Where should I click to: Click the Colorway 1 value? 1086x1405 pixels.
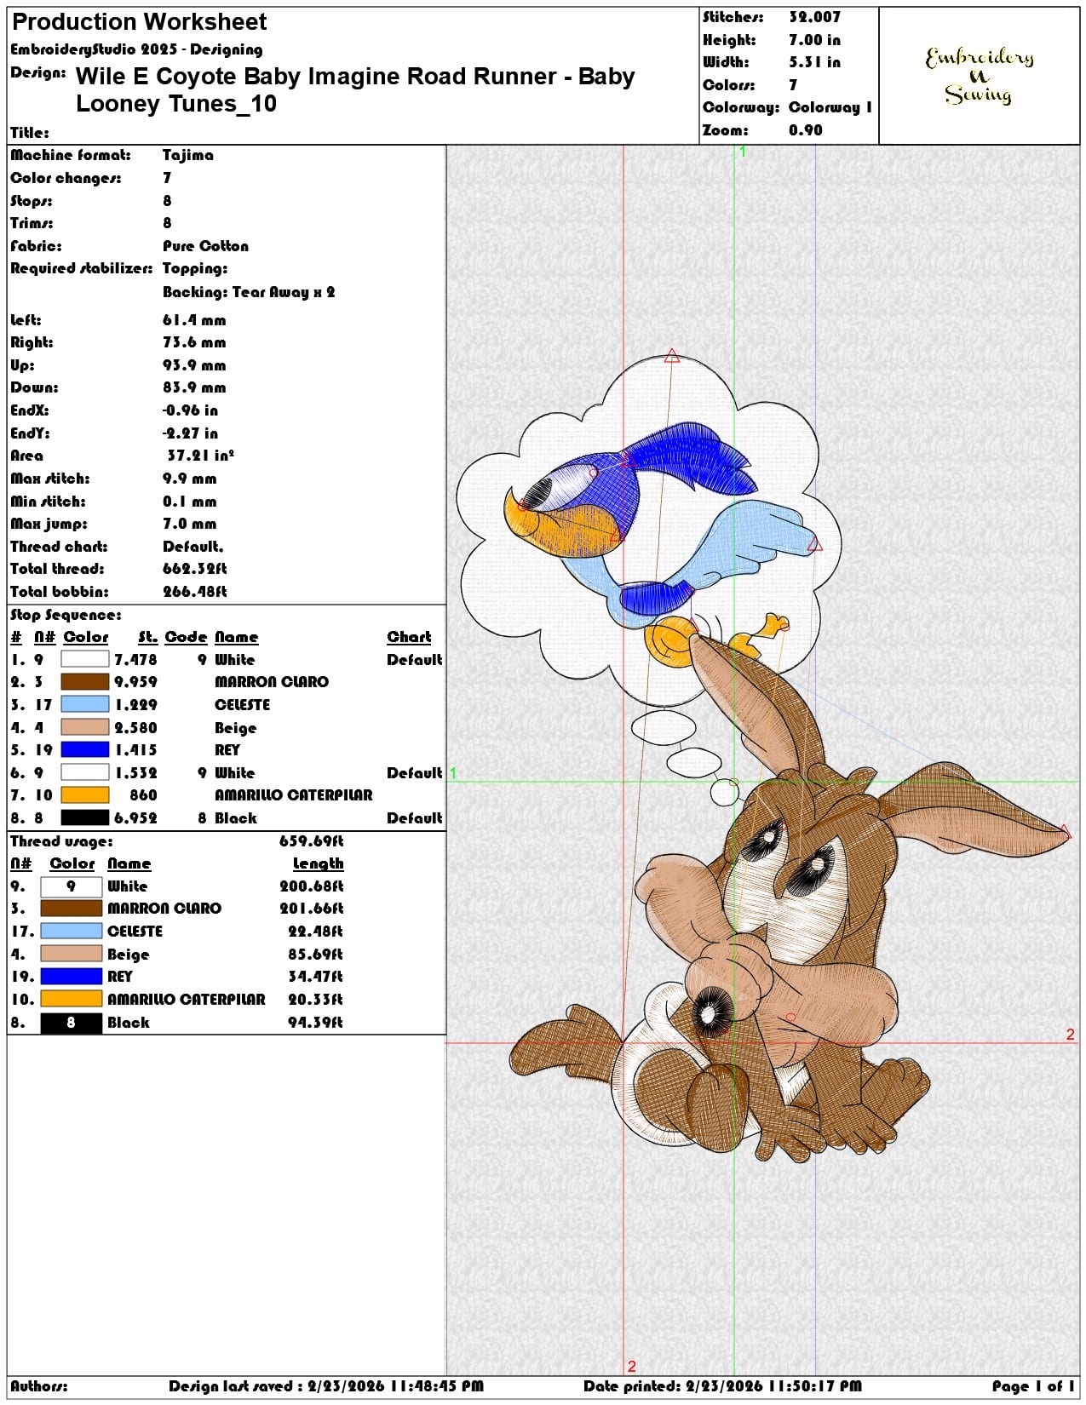click(x=830, y=107)
